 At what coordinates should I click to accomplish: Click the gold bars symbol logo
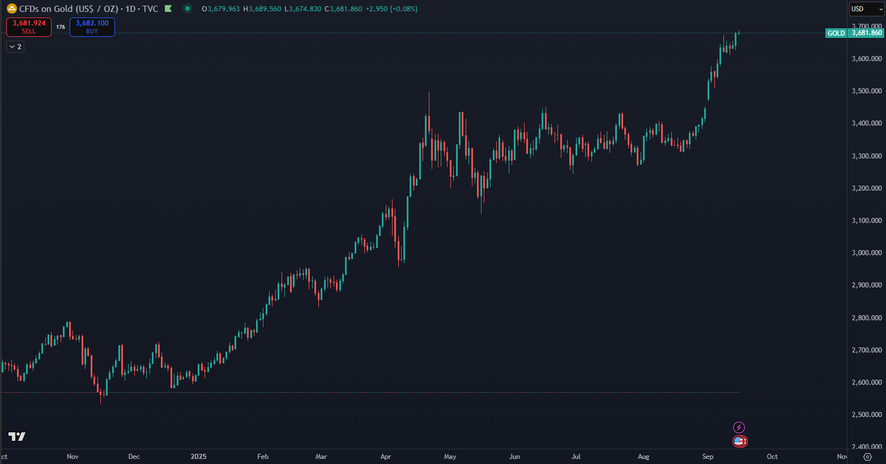tap(11, 9)
